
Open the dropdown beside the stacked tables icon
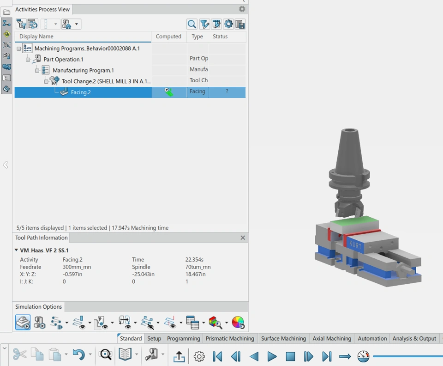pos(204,323)
